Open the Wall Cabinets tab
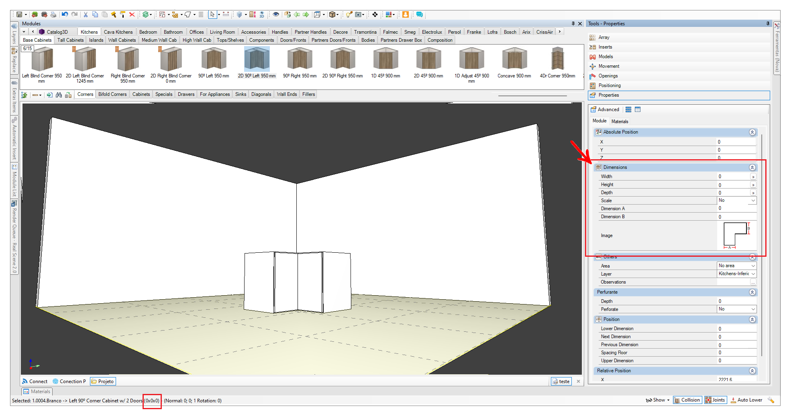Viewport: 791px width, 418px height. [x=122, y=40]
